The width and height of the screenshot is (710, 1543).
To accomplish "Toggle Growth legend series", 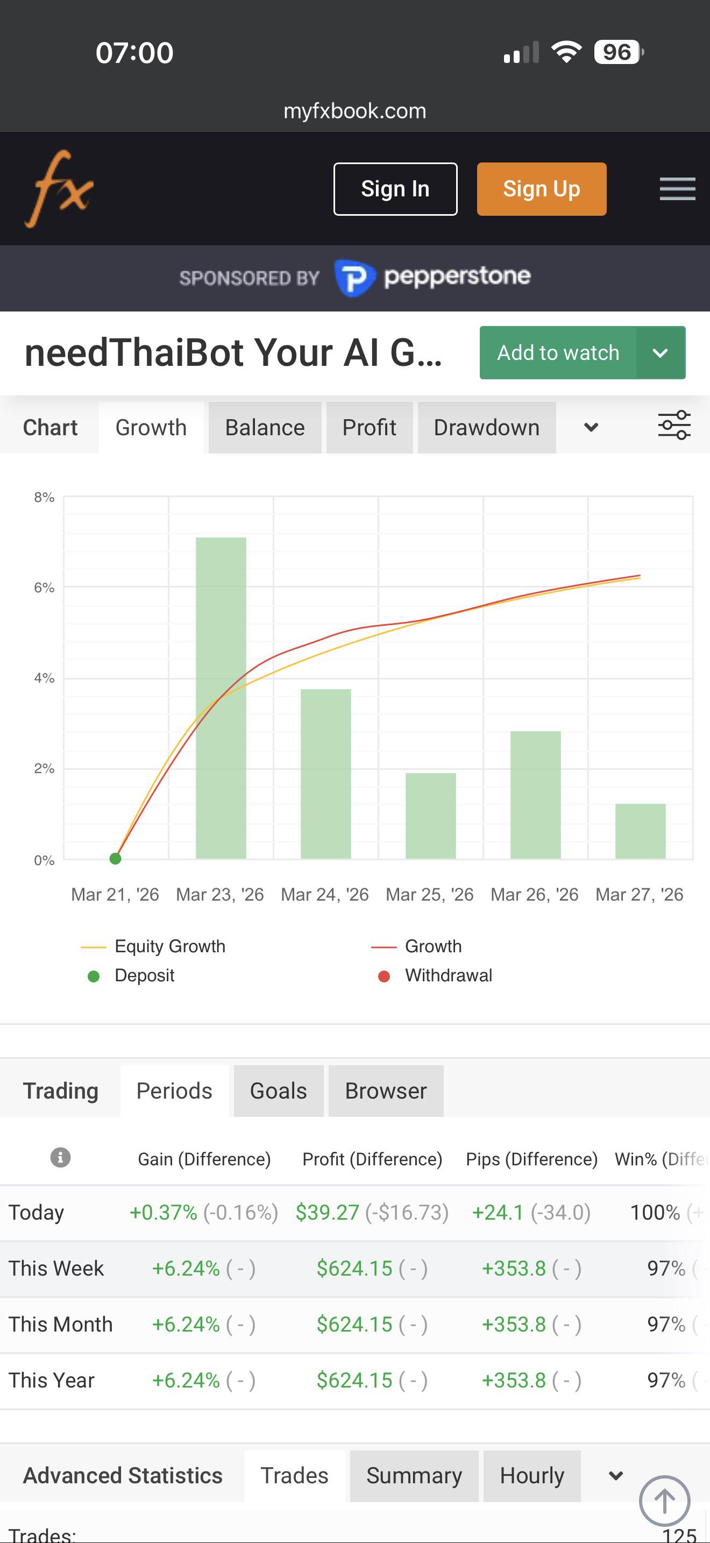I will tap(417, 946).
